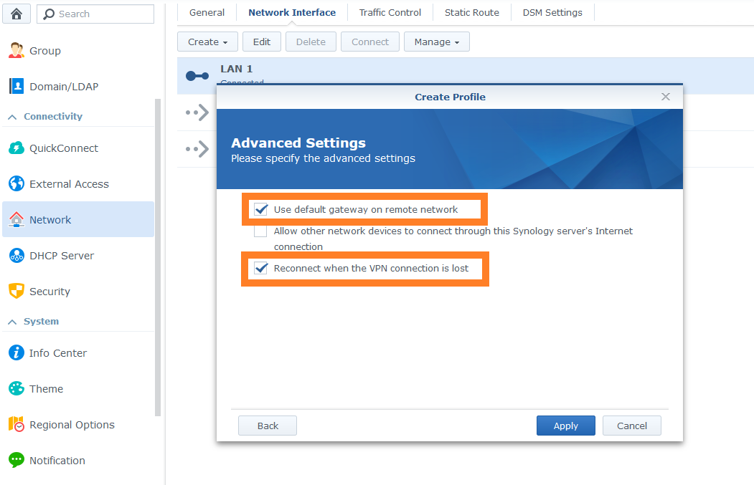This screenshot has width=754, height=485.
Task: Open Security in the sidebar
Action: coord(78,291)
